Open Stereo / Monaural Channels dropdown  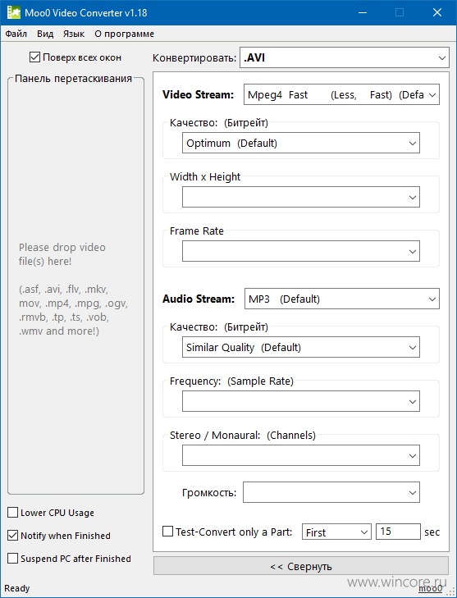point(301,455)
